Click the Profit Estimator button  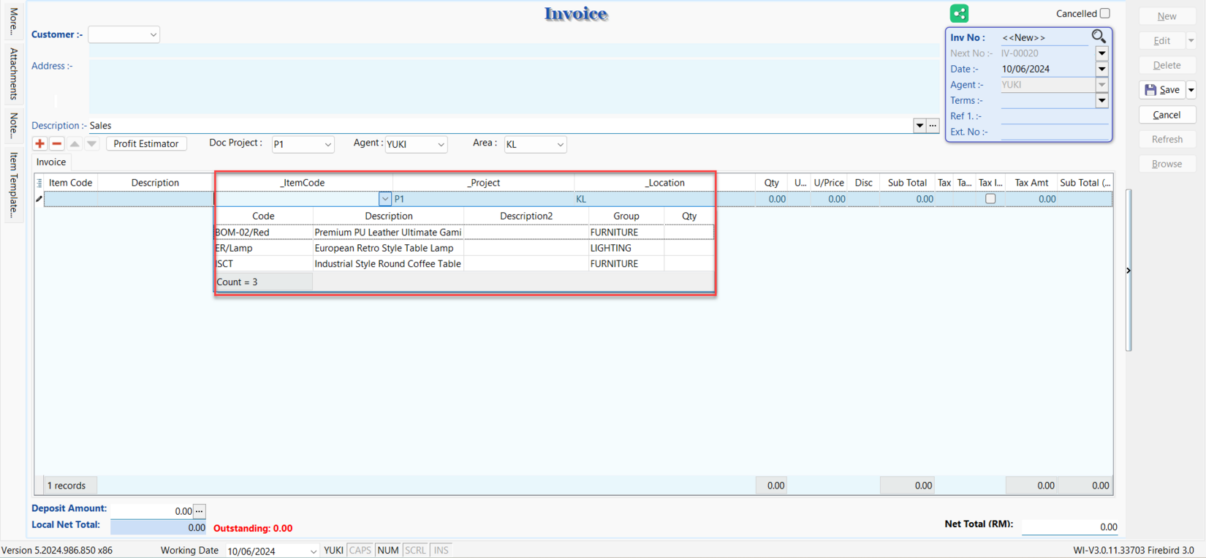(x=146, y=144)
